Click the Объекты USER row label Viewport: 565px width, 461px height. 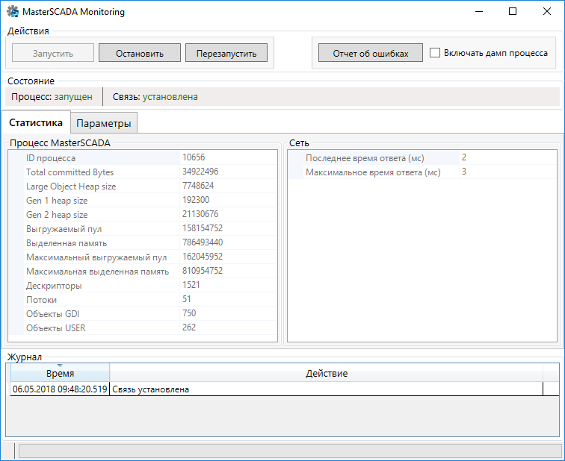[x=56, y=328]
